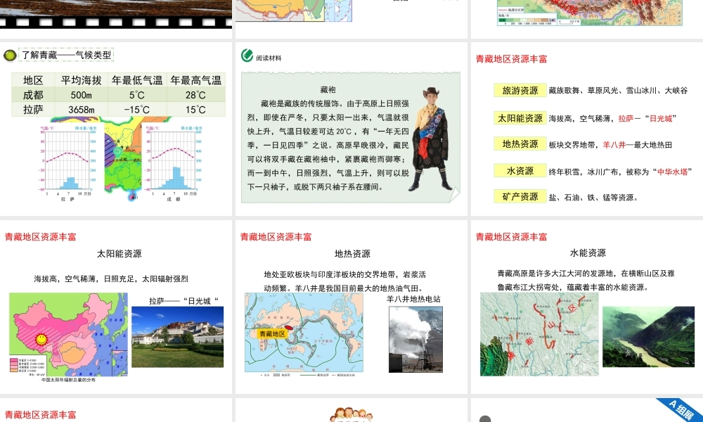Click the 太阳能资源 subtitle on the solar slide

point(120,254)
